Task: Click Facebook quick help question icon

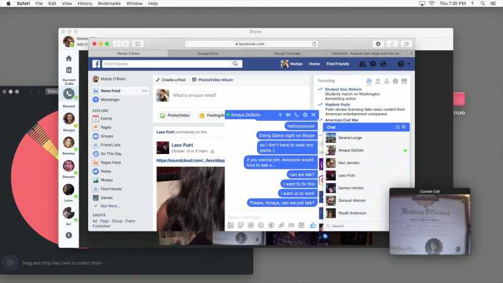Action: coord(401,64)
